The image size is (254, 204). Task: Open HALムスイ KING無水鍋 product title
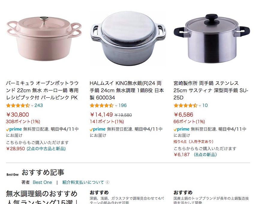pyautogui.click(x=127, y=90)
